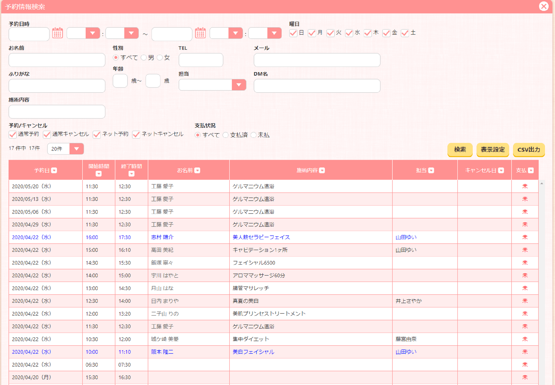Focus the end date input field
Viewport: 555px width, 385px height.
[172, 34]
